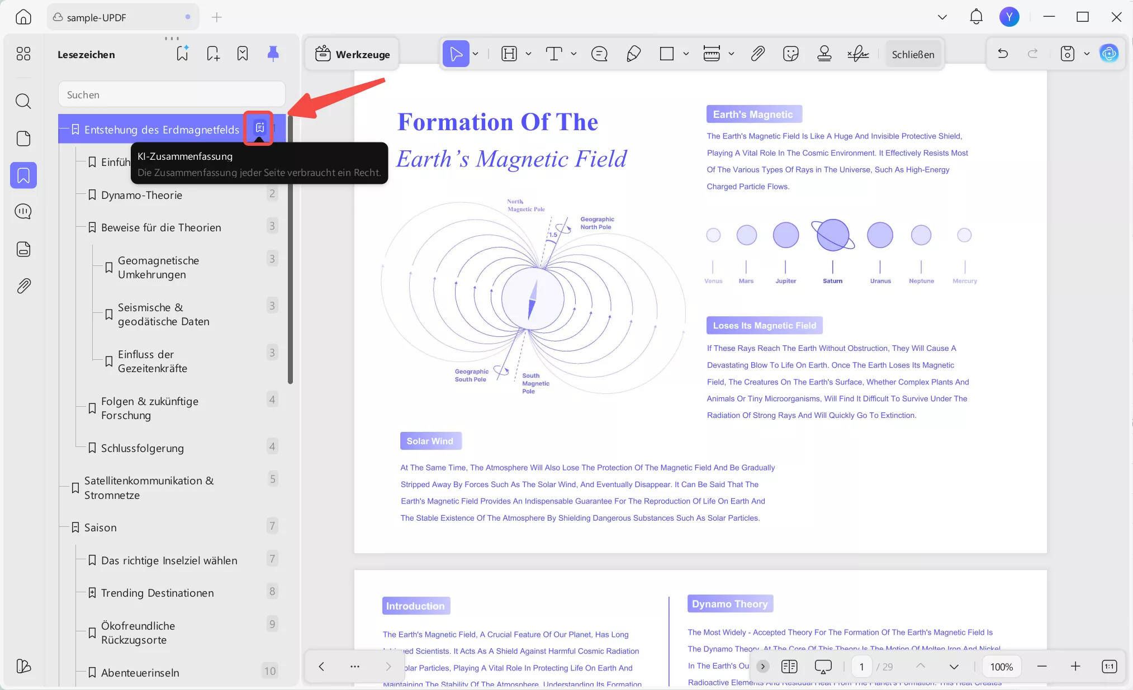Open the rectangle shape dropdown arrow

coord(686,54)
